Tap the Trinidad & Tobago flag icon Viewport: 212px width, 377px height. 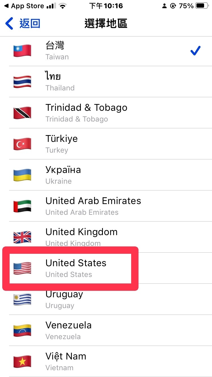click(x=22, y=113)
